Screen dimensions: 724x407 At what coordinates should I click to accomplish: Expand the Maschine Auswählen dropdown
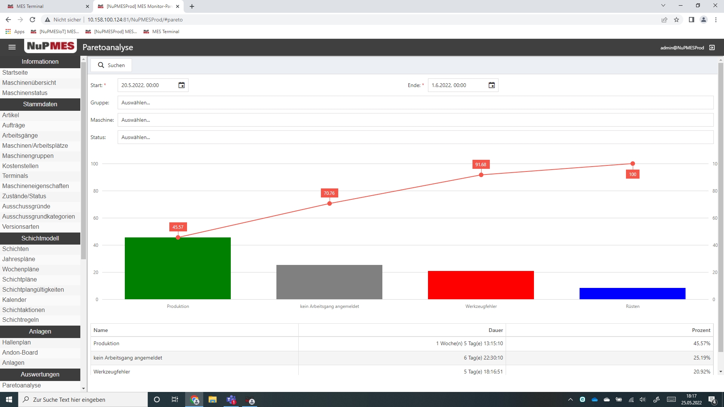pos(415,120)
